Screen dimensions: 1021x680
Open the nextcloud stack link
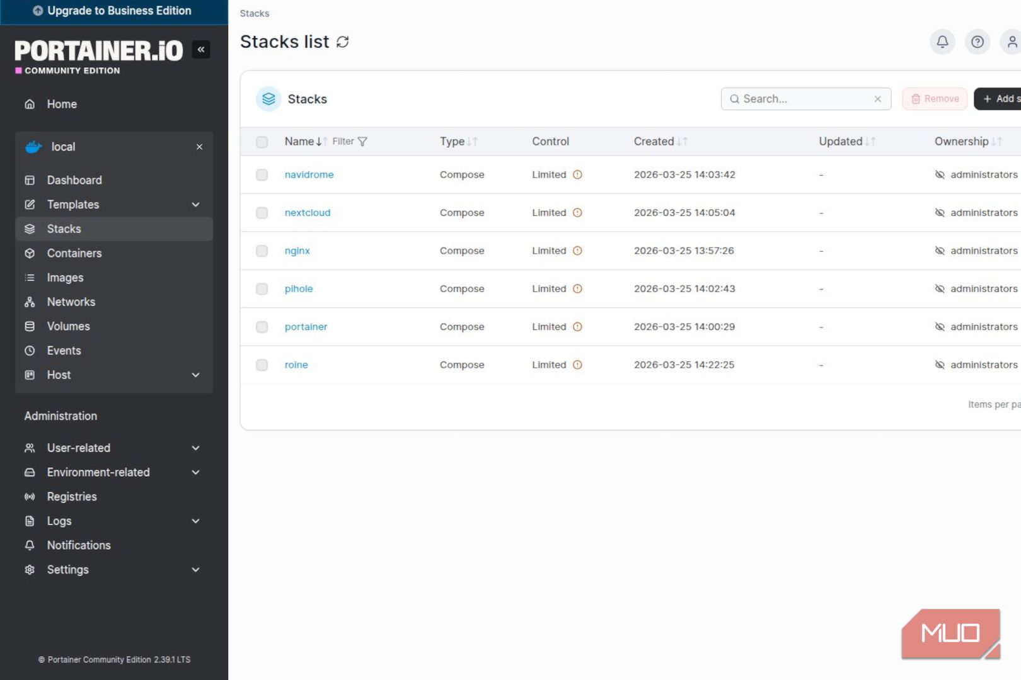(308, 213)
